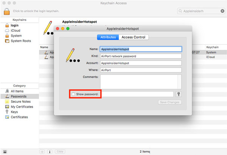Click the Account field
227x155 pixels.
(141, 63)
